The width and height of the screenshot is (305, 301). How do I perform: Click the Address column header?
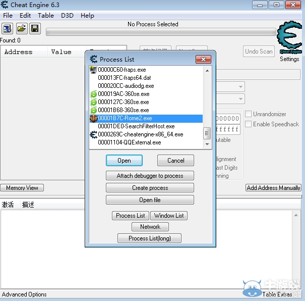24,52
